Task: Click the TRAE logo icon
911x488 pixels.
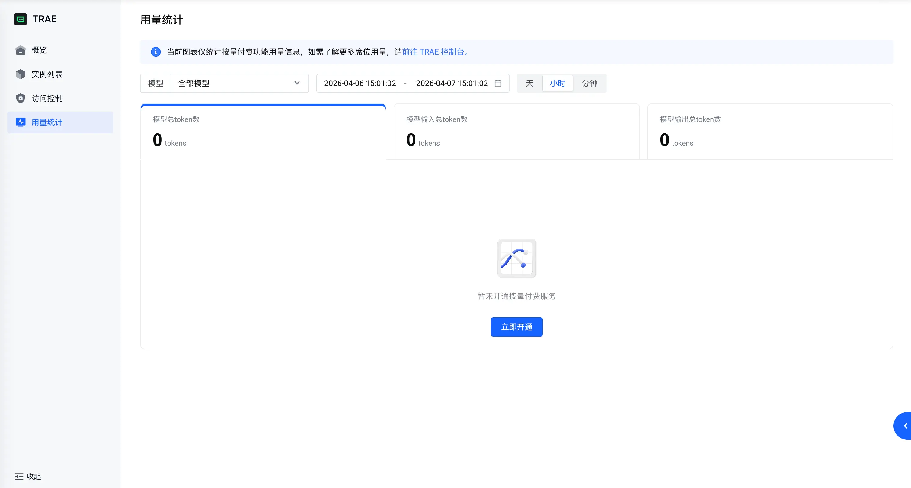Action: pos(21,19)
